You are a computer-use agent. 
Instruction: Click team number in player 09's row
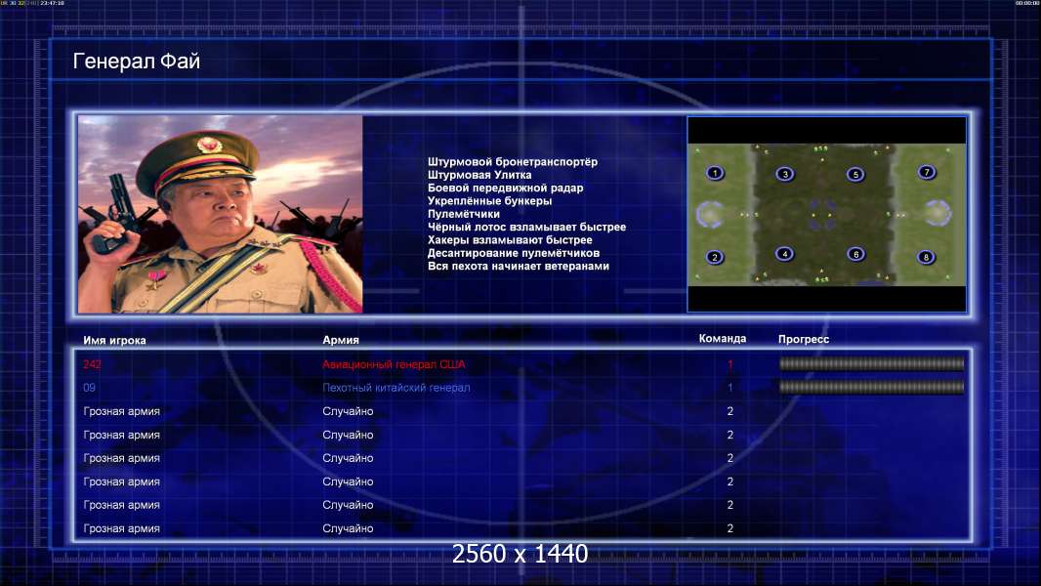pyautogui.click(x=729, y=388)
